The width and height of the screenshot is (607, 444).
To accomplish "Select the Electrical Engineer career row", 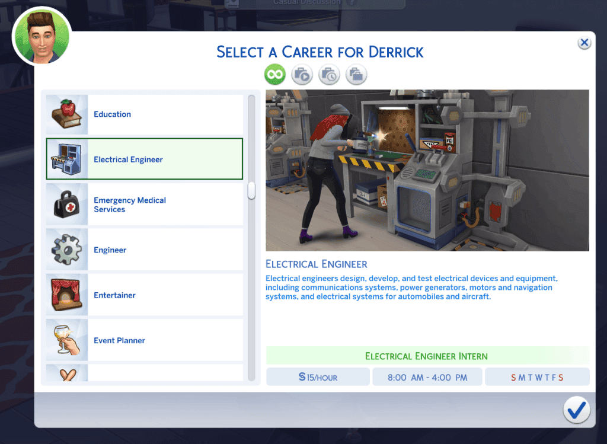I will tap(145, 159).
